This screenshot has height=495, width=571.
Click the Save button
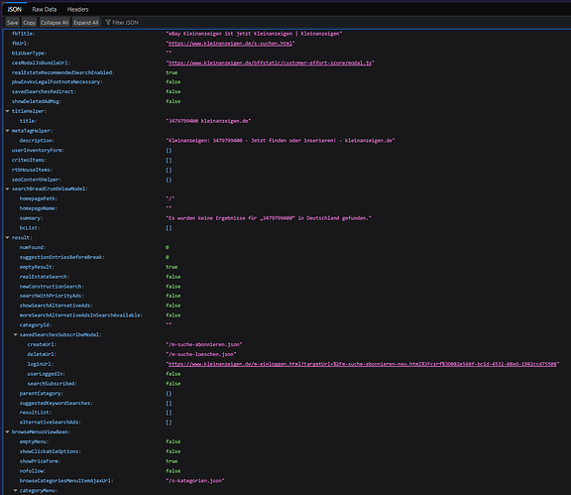[x=12, y=22]
